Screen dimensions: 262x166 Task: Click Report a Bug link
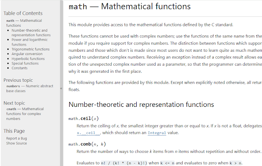(16, 138)
